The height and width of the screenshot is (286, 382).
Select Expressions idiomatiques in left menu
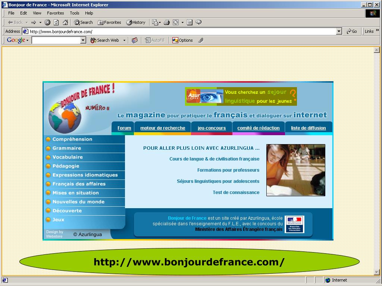(x=84, y=175)
